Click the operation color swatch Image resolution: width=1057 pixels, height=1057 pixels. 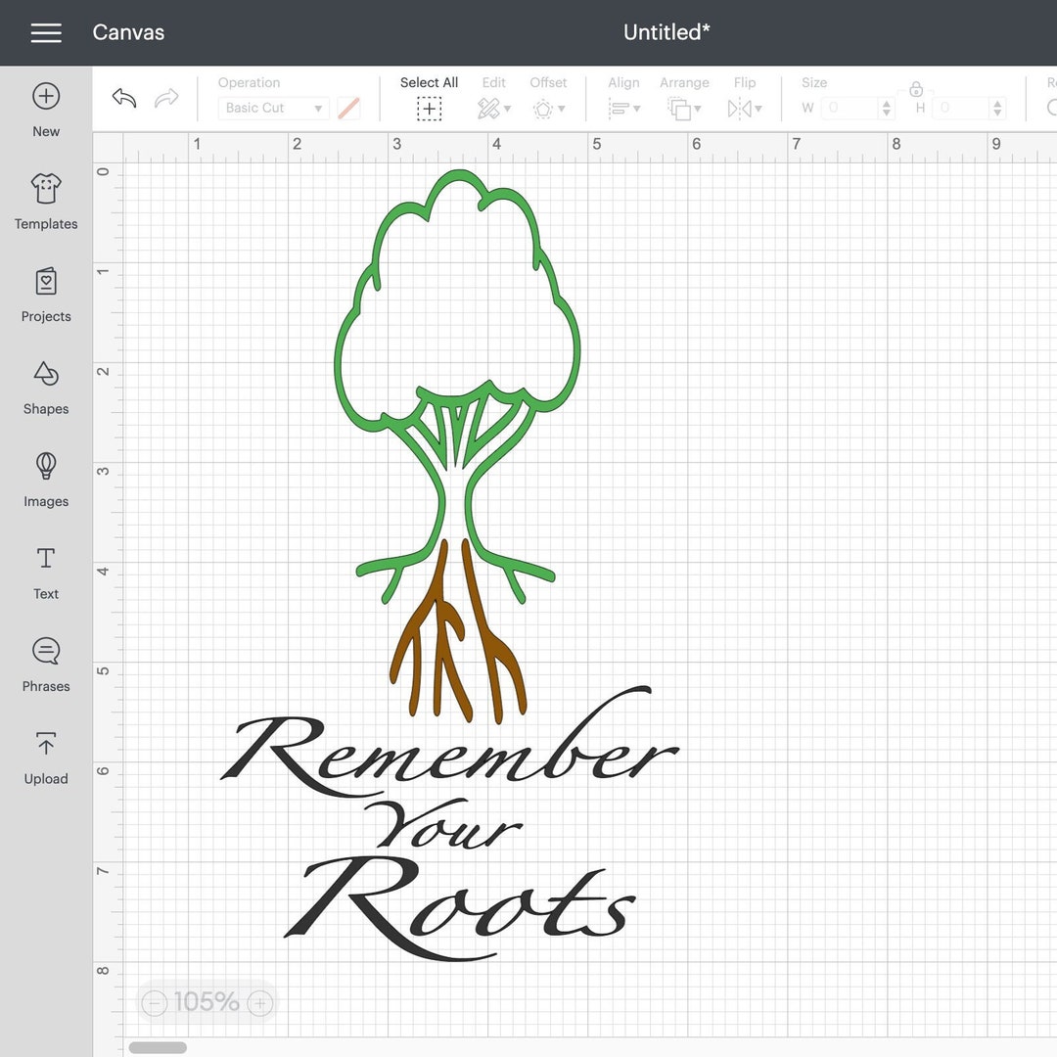tap(348, 108)
